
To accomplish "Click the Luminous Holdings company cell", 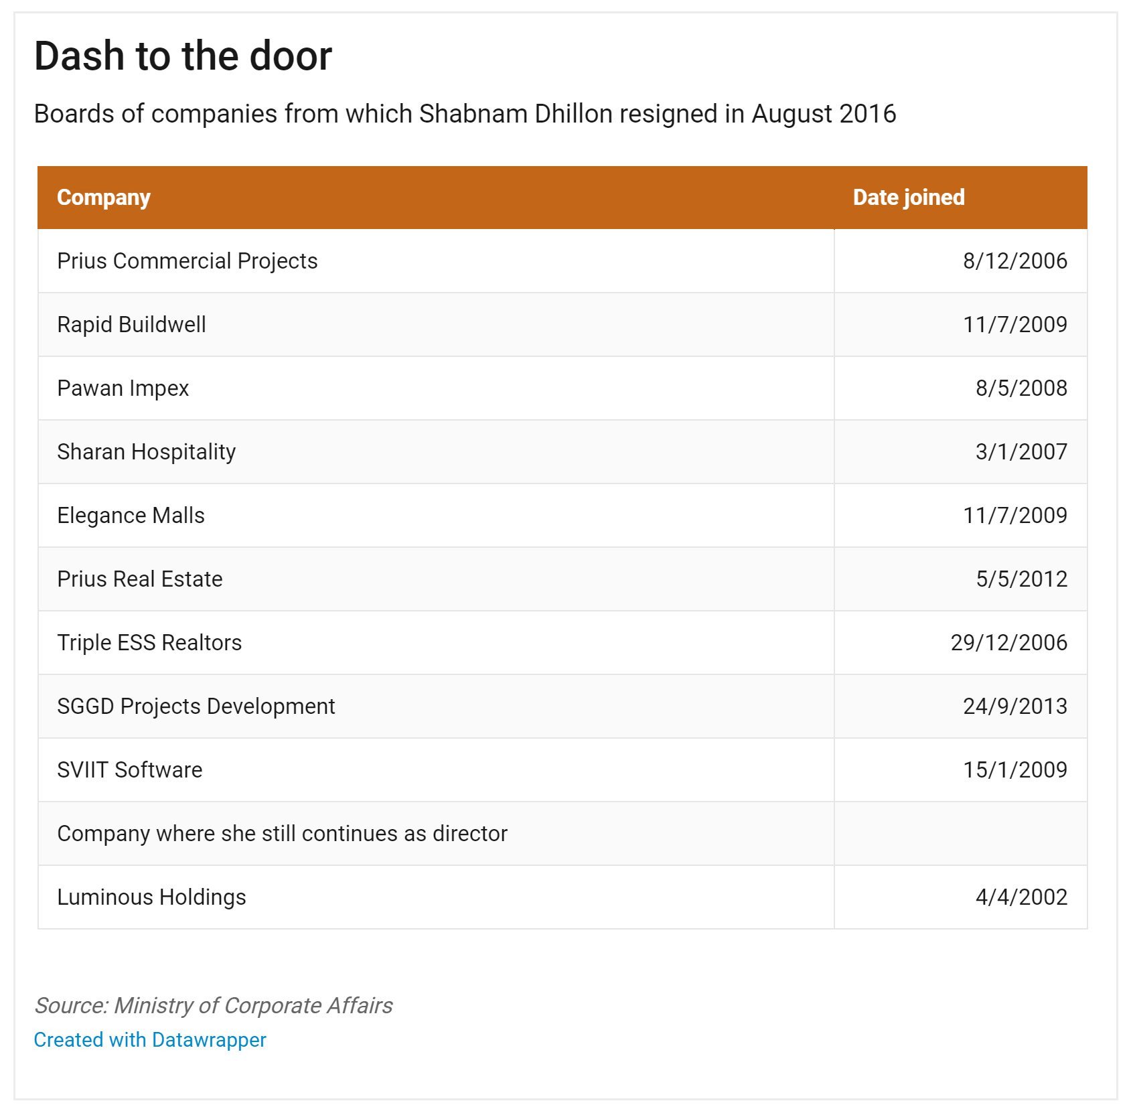I will point(152,897).
